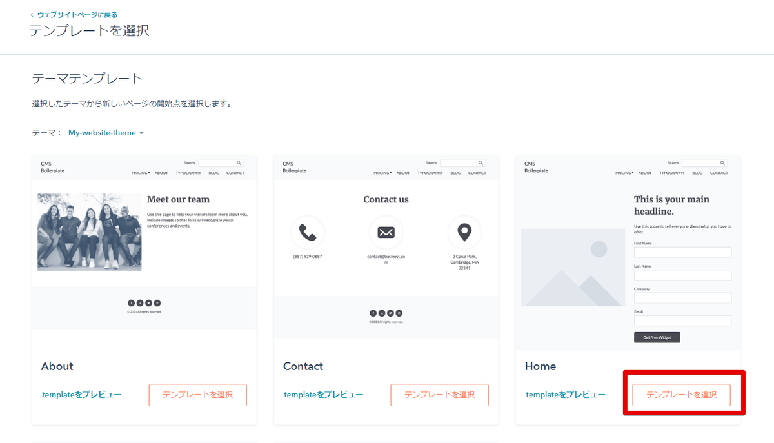Screen dimensions: 774x443
Task: Click テンプレートを選択 button for Contact
Action: click(x=439, y=395)
